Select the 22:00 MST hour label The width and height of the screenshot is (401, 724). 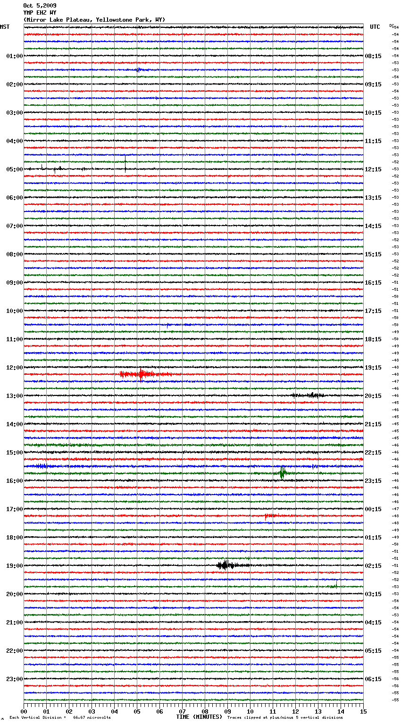click(15, 651)
